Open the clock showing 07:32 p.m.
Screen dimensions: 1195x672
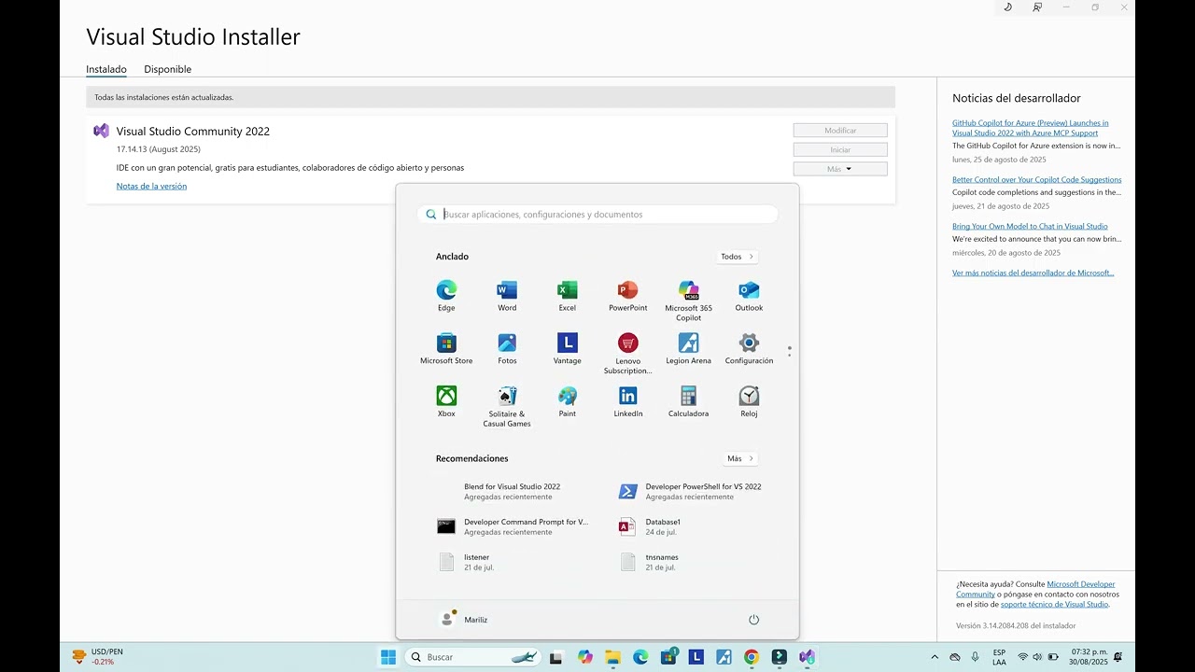pyautogui.click(x=1090, y=657)
